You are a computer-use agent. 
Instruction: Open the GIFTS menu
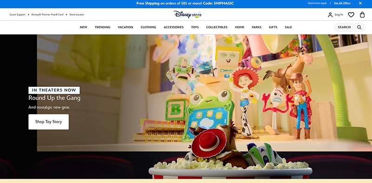273,27
